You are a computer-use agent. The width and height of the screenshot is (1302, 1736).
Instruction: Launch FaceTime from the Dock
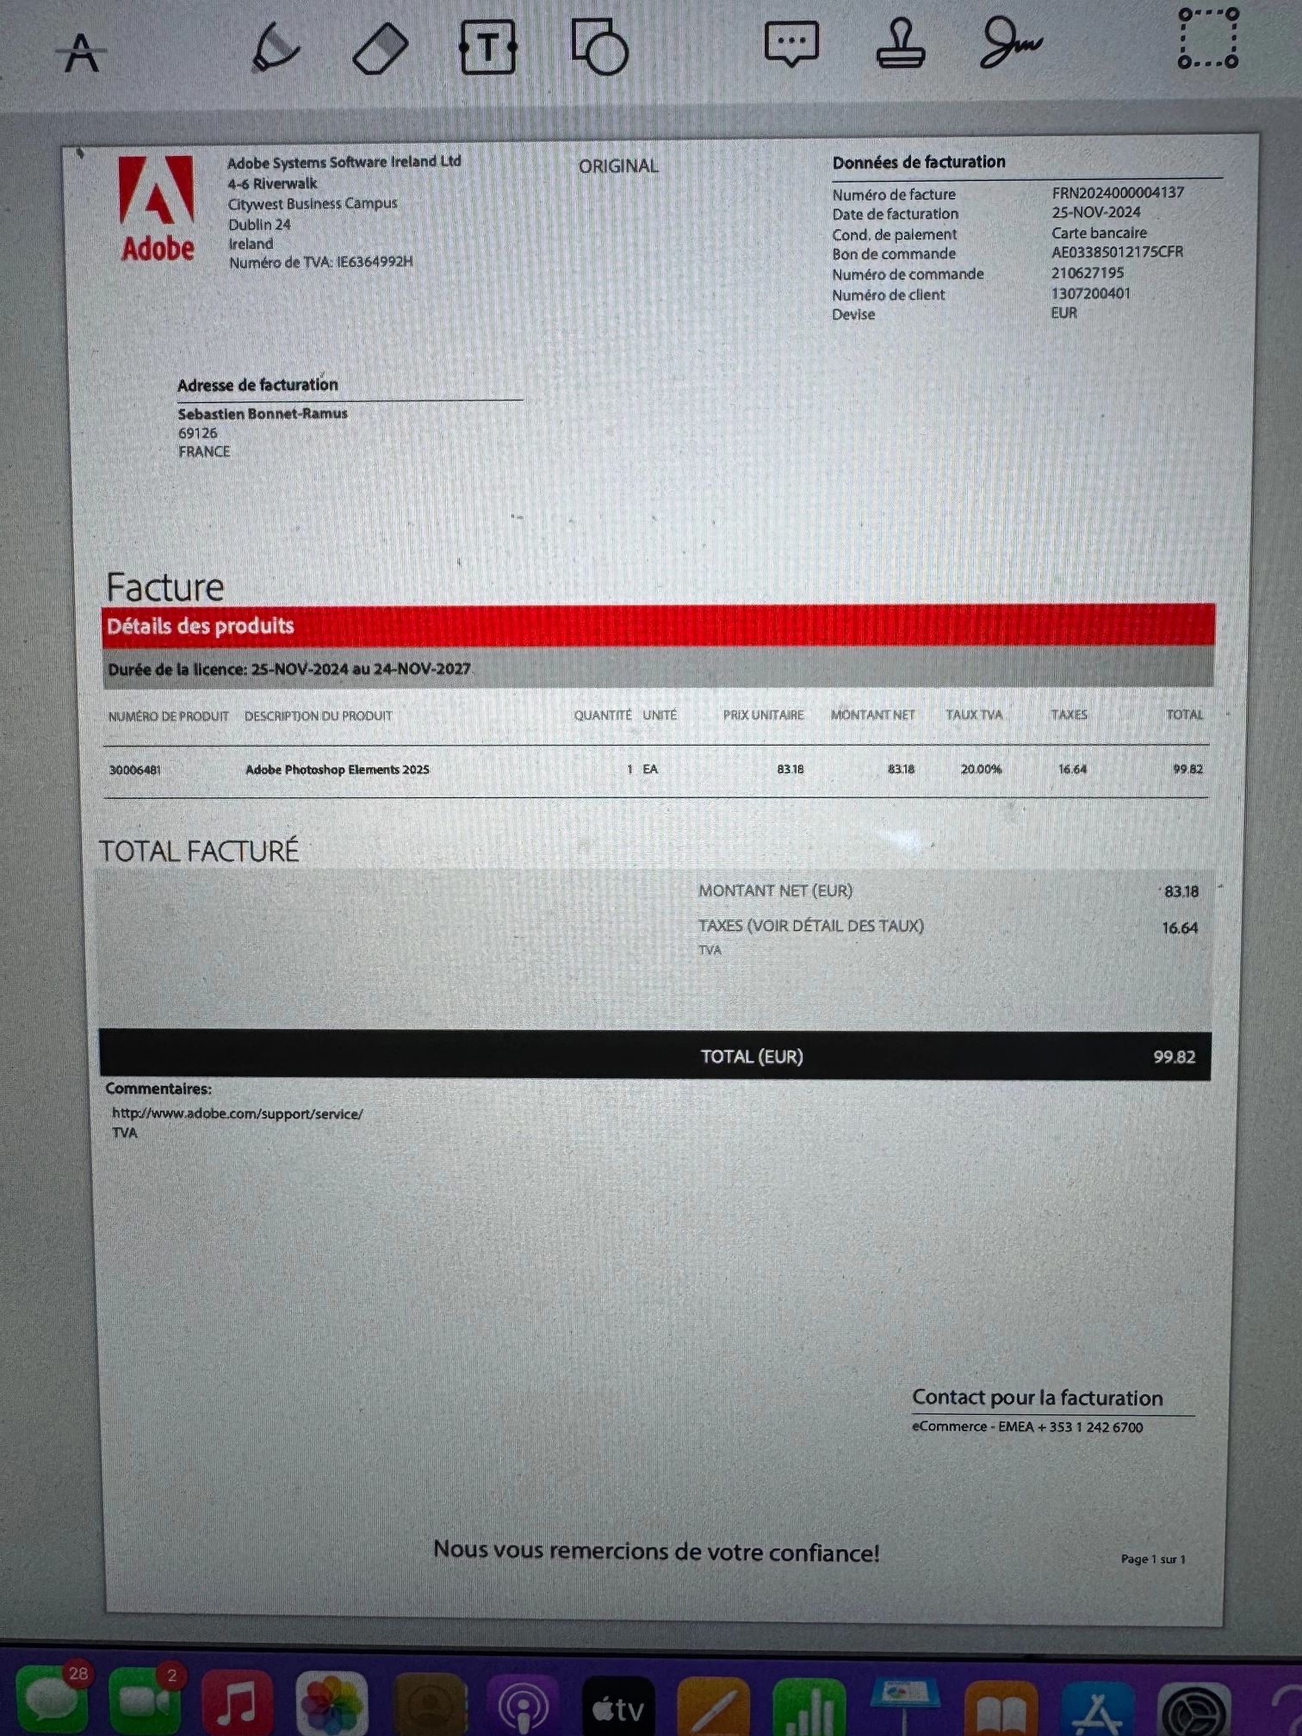[x=145, y=1700]
